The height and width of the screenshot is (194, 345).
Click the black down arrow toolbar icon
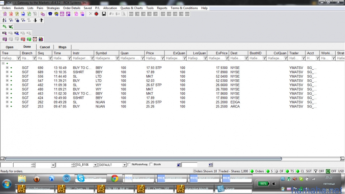pyautogui.click(x=35, y=20)
